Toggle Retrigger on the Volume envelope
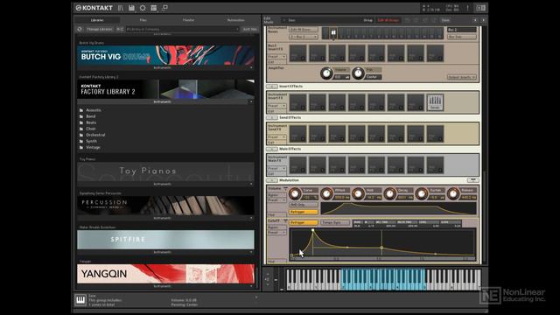 pos(304,212)
